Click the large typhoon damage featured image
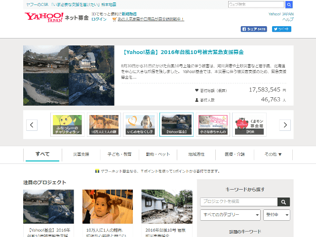This screenshot has height=237, width=316. click(x=69, y=76)
